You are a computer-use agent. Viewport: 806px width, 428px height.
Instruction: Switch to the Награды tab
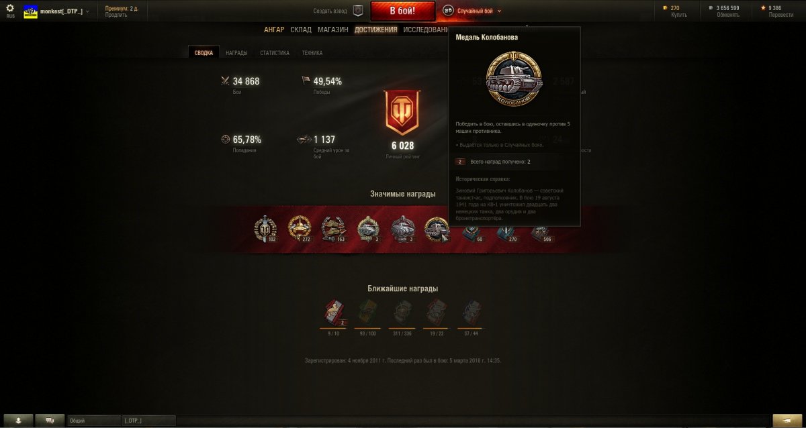(x=236, y=53)
